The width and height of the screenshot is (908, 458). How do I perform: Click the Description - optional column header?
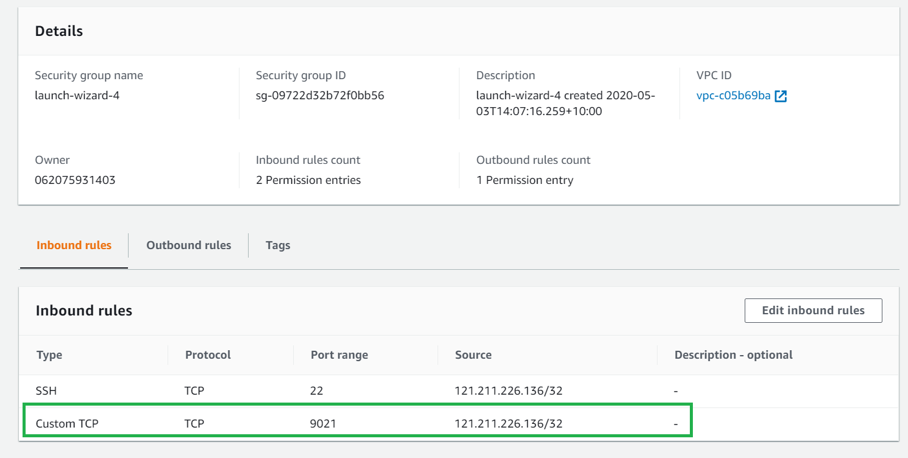[733, 355]
